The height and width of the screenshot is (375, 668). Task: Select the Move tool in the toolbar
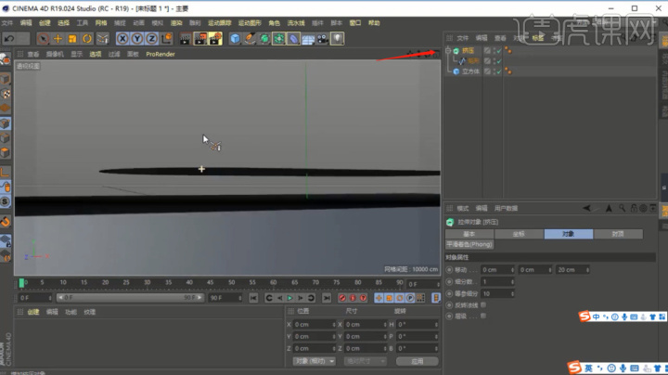click(x=58, y=39)
